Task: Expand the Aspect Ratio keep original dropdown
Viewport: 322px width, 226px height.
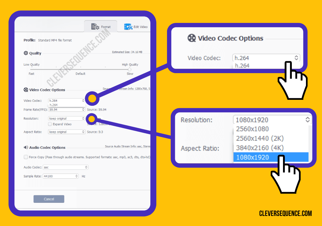Action: pyautogui.click(x=67, y=132)
